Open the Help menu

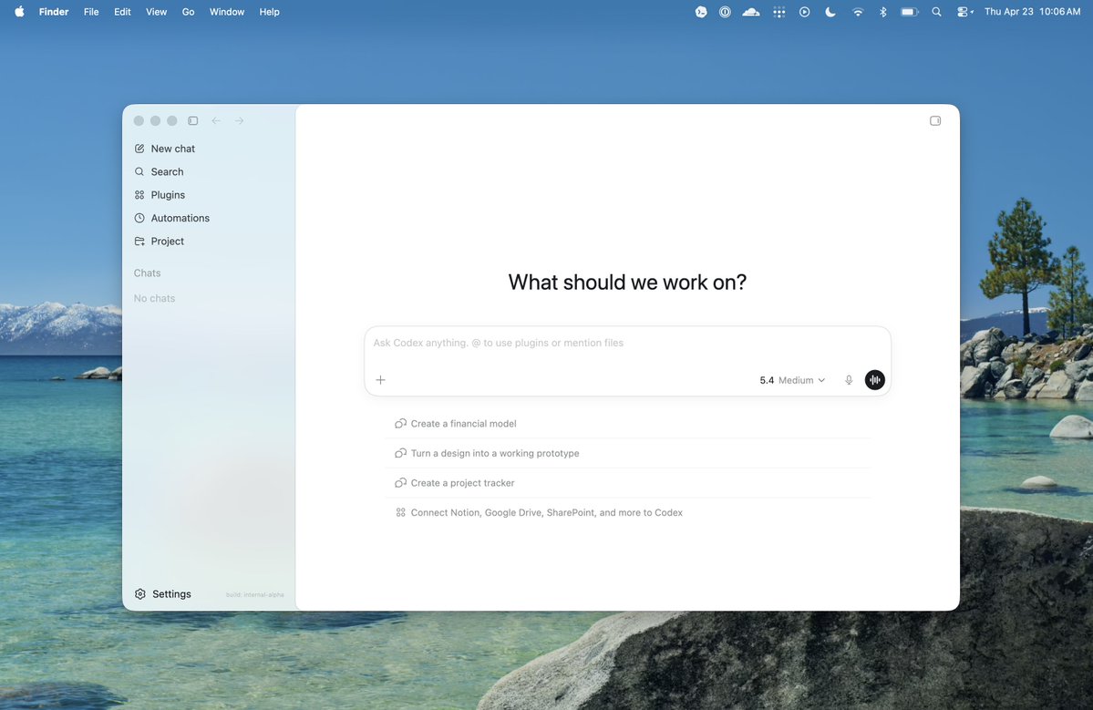269,12
